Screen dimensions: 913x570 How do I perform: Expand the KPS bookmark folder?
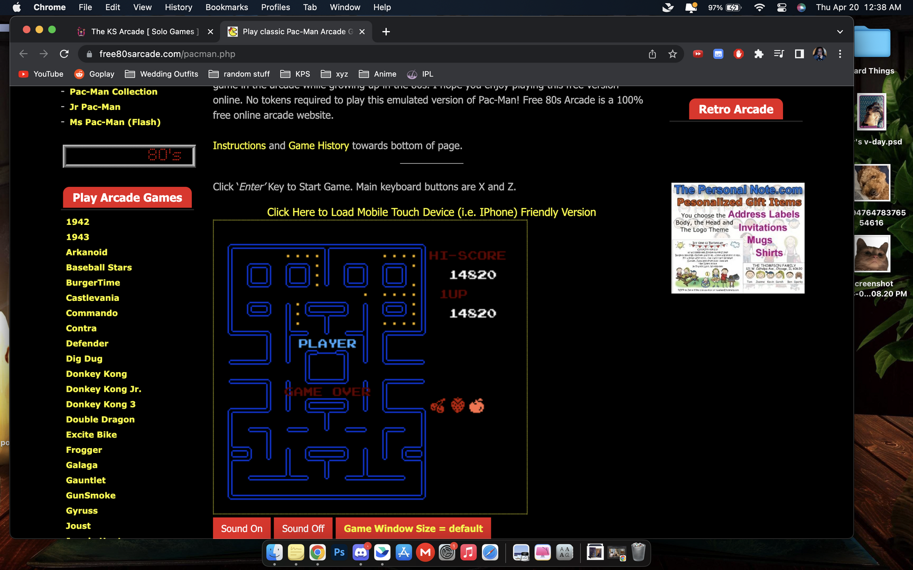(295, 74)
